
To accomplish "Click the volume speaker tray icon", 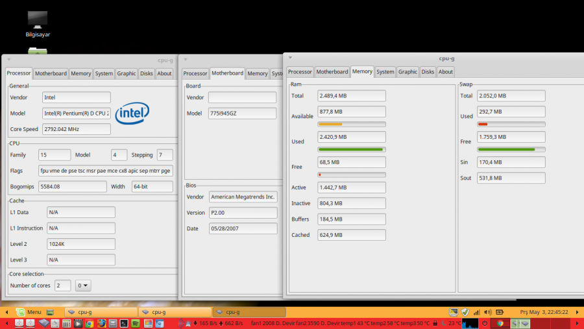I will pos(489,311).
